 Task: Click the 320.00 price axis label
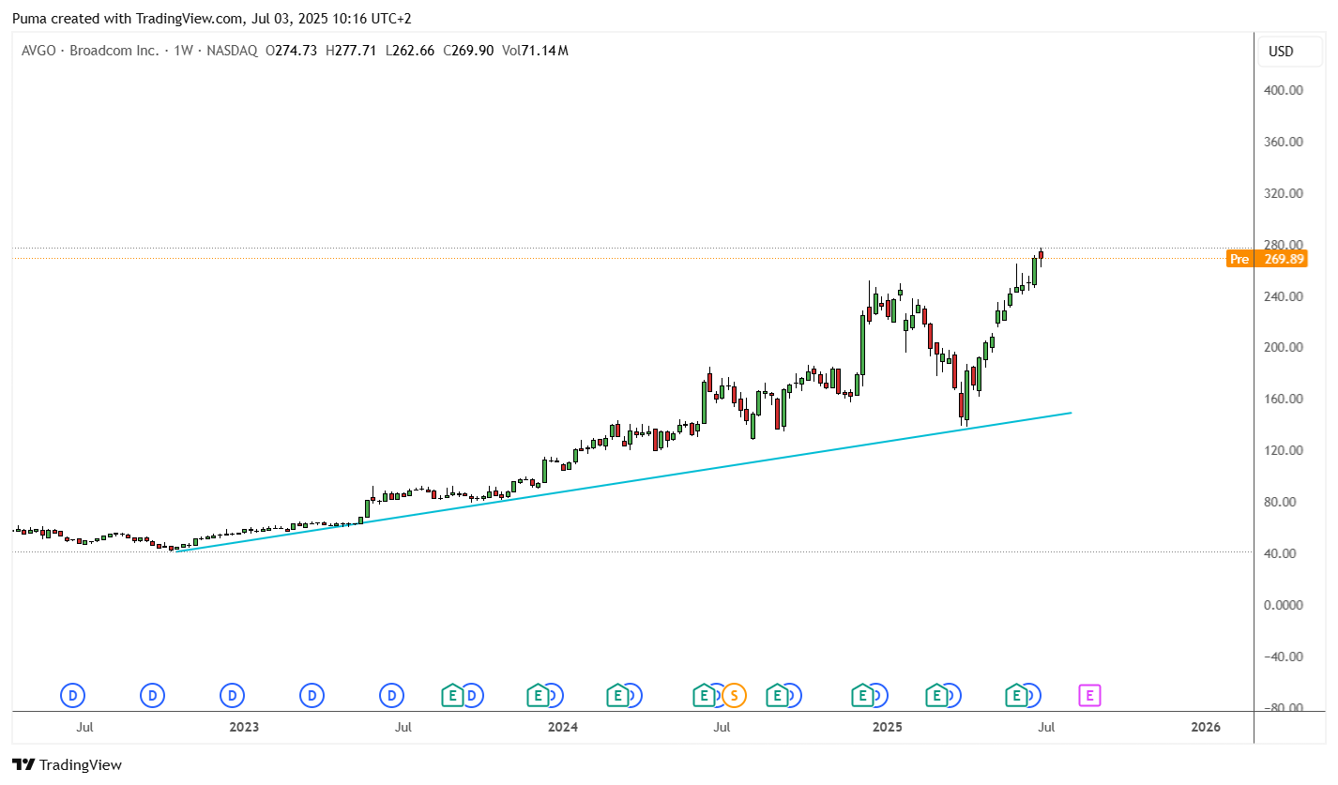point(1283,194)
